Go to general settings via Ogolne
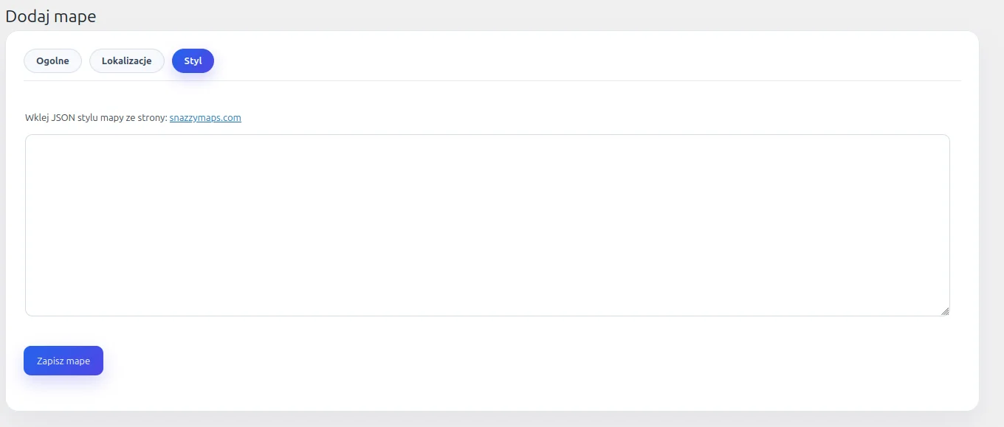The height and width of the screenshot is (427, 1004). (52, 61)
